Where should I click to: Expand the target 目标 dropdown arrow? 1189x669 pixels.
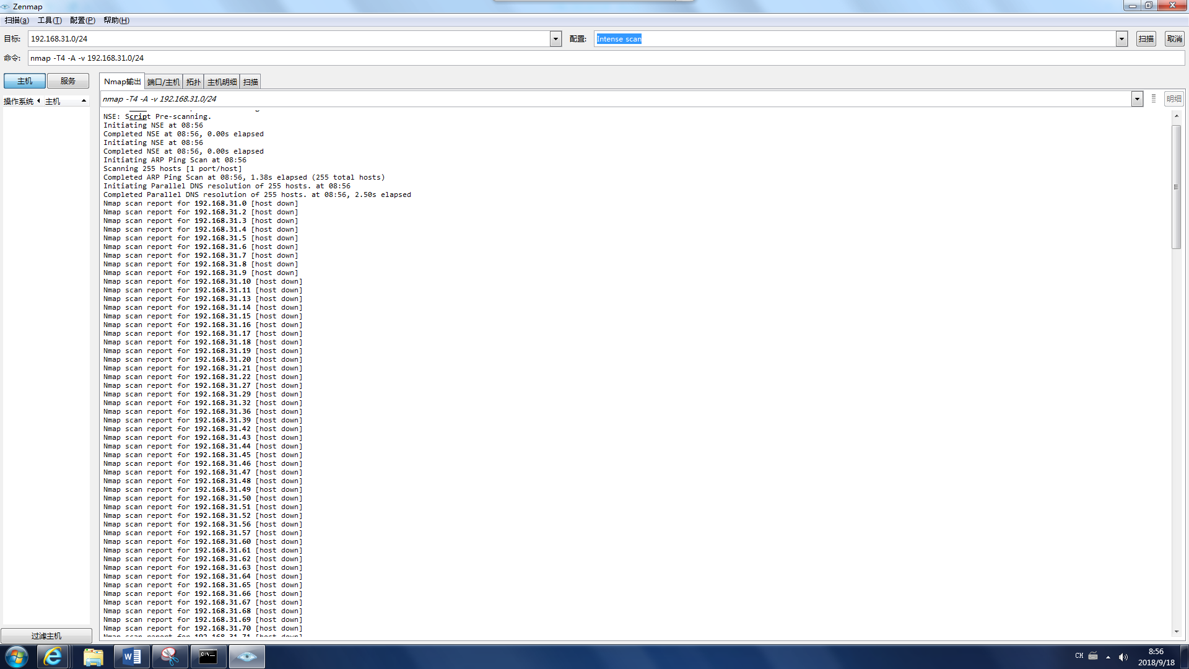[555, 39]
